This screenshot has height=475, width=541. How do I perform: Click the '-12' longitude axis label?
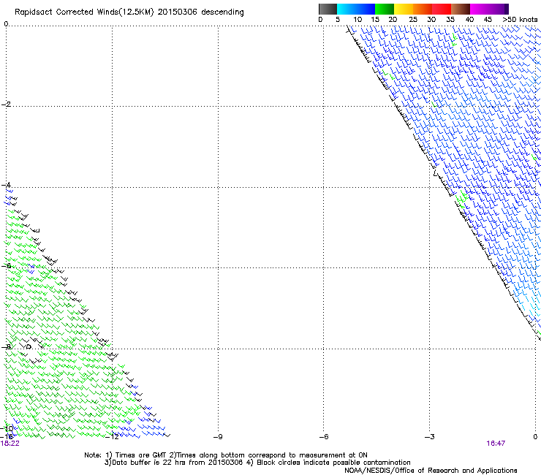pos(113,437)
